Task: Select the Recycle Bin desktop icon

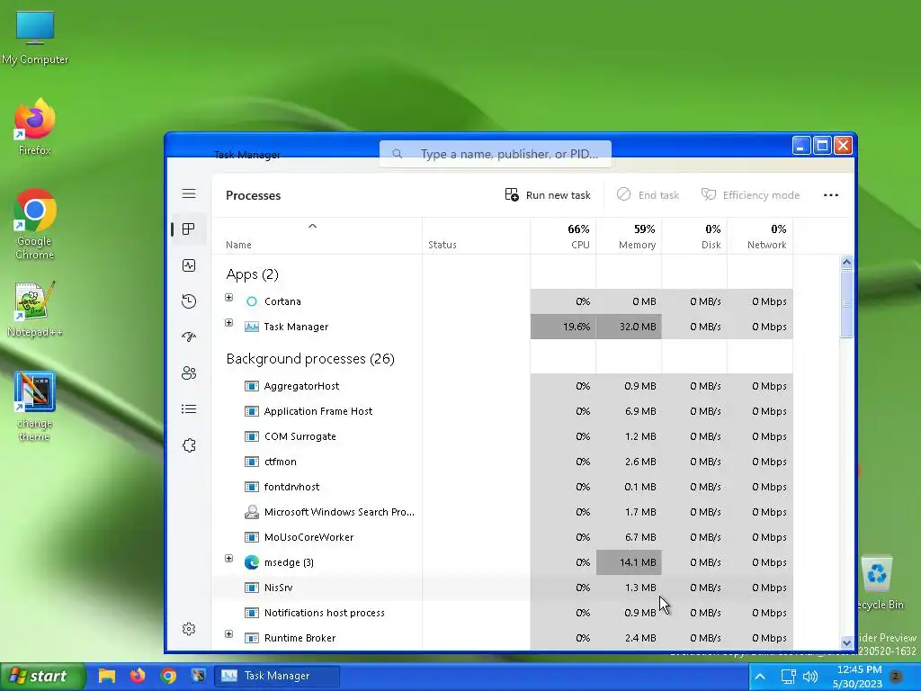Action: point(880,583)
